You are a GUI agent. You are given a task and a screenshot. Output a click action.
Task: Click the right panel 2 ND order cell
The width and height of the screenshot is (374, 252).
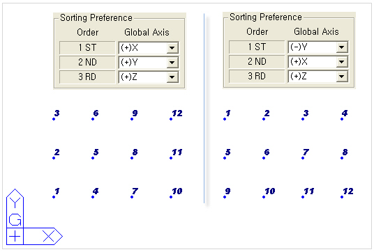coord(257,62)
